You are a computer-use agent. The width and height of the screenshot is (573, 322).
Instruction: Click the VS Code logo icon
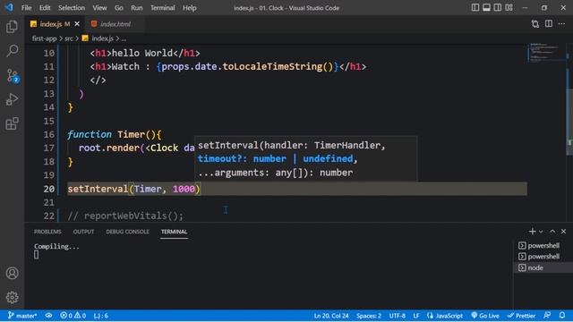tap(9, 7)
